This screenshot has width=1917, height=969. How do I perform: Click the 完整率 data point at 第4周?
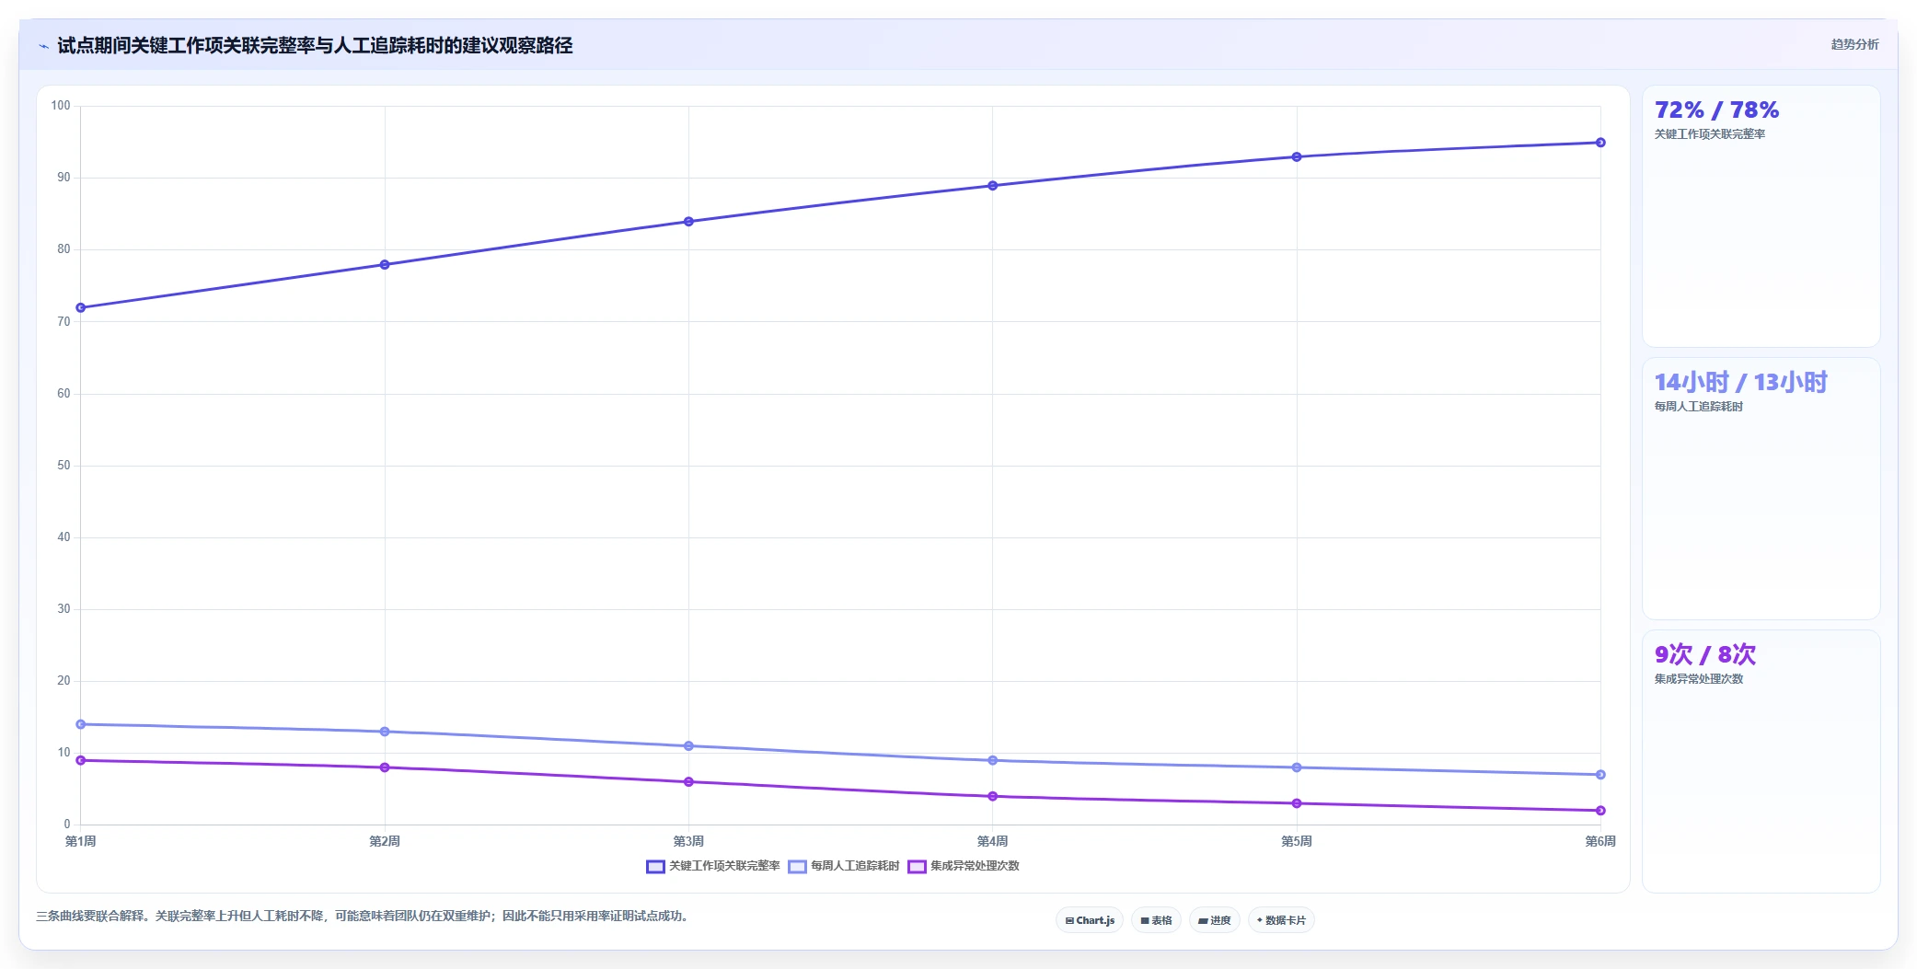tap(993, 186)
